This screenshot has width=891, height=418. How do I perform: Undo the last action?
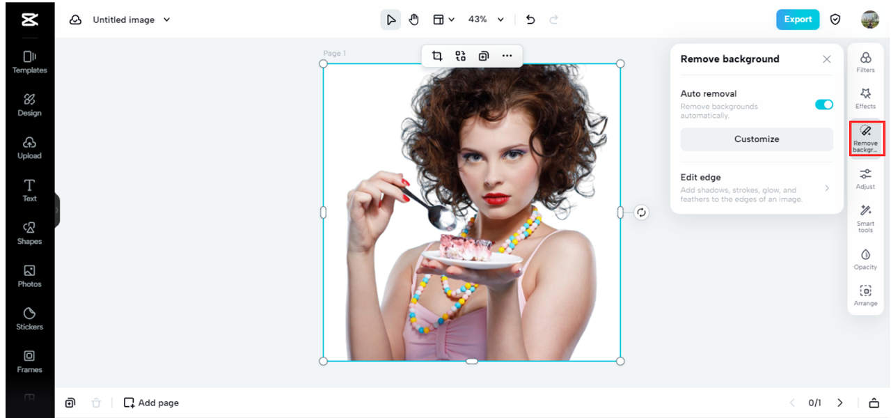point(530,20)
